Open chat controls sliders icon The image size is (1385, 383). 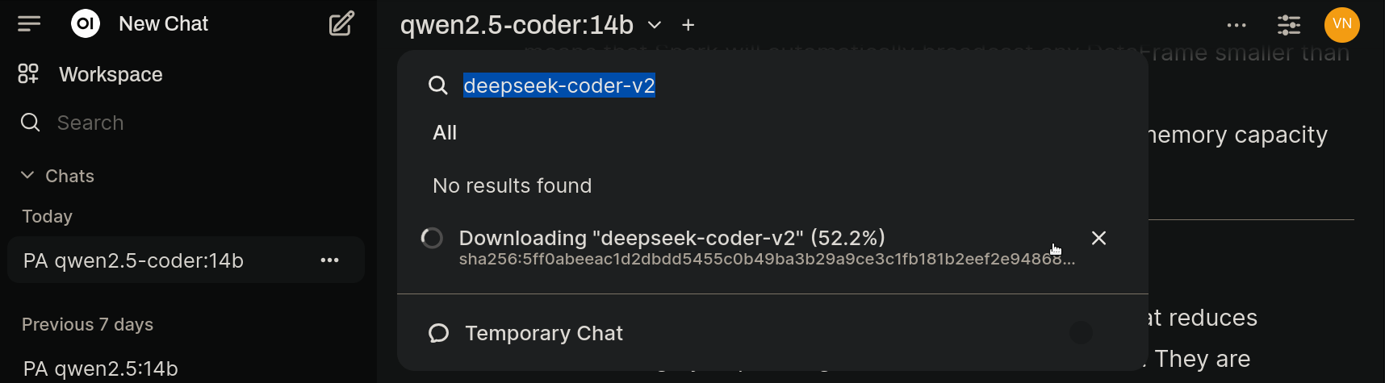pyautogui.click(x=1289, y=25)
